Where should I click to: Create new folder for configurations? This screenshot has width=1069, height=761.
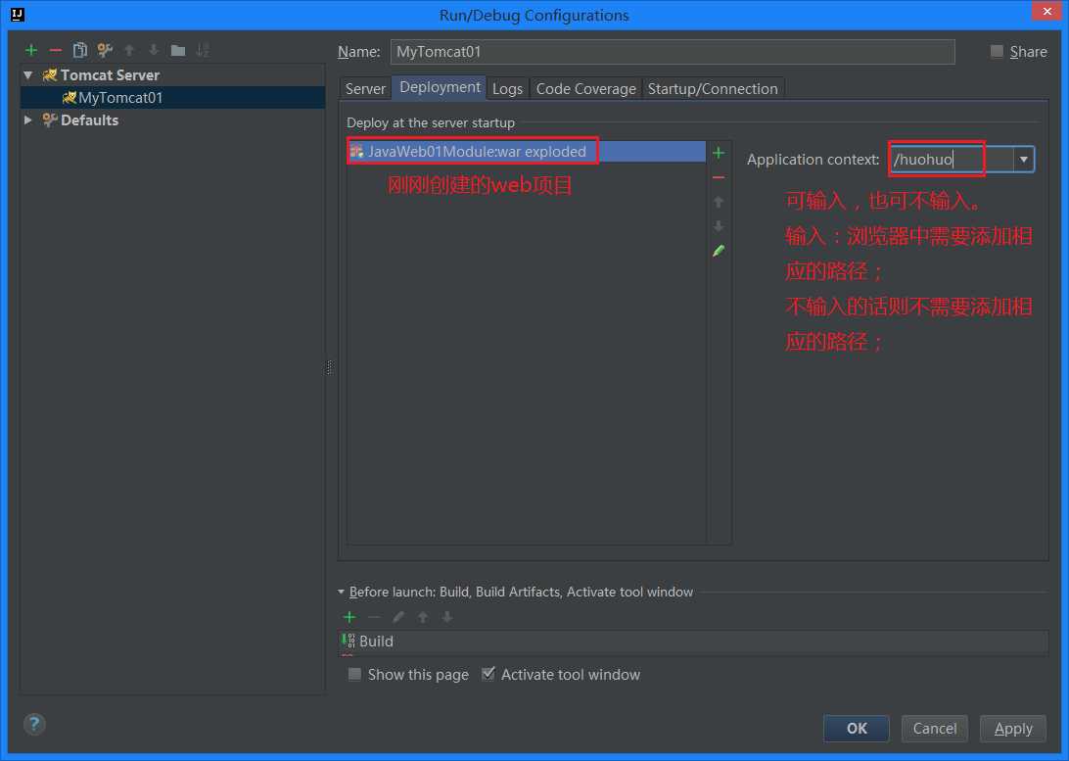point(178,51)
